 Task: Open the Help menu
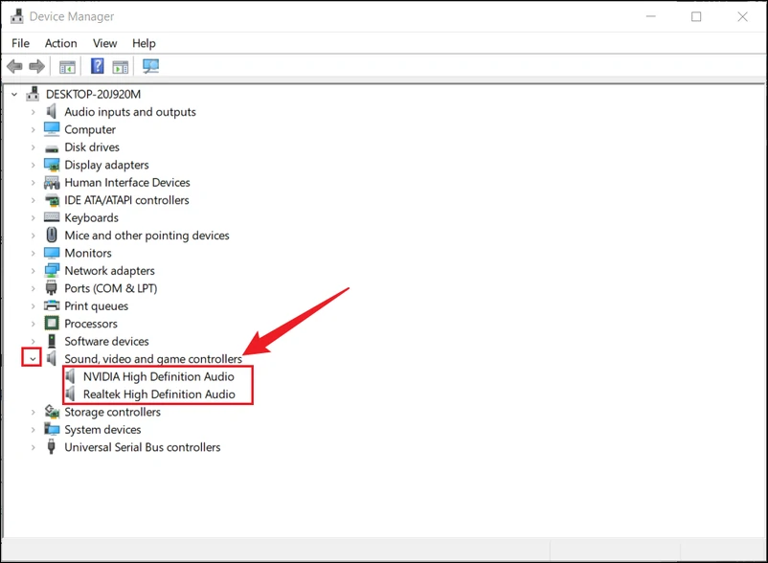[x=144, y=43]
